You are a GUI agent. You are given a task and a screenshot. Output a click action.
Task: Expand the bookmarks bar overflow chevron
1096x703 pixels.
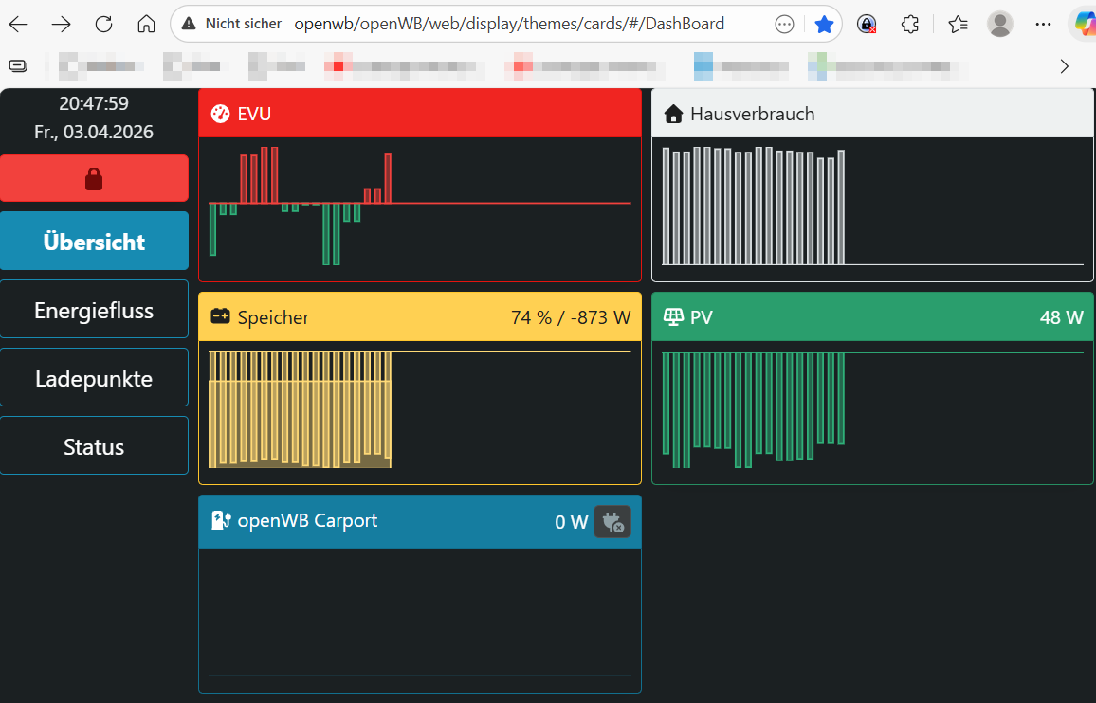[1064, 66]
